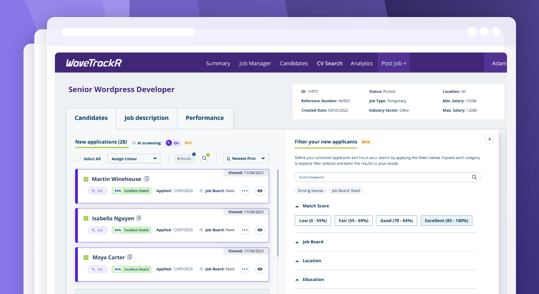Toggle AI screening switch off
Screen dimensions: 539x294
pyautogui.click(x=172, y=143)
